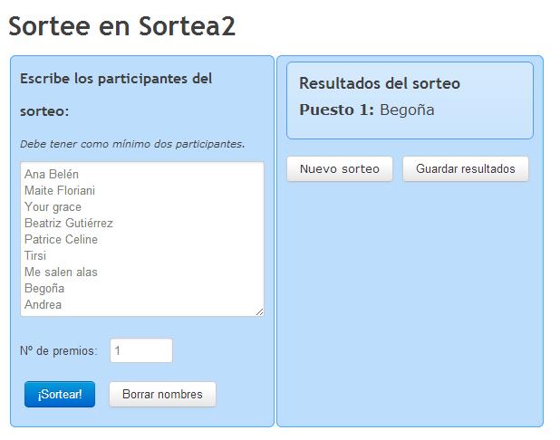This screenshot has height=440, width=560.
Task: Click Guardar resultados button
Action: pyautogui.click(x=466, y=168)
